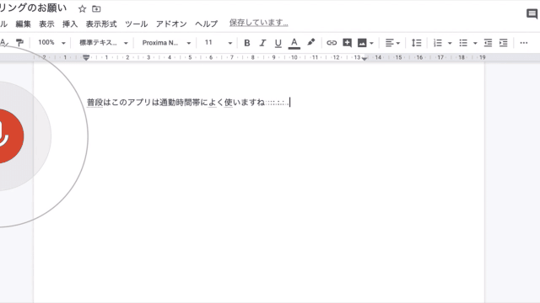540x303 pixels.
Task: Open the 挿入 menu
Action: point(70,24)
